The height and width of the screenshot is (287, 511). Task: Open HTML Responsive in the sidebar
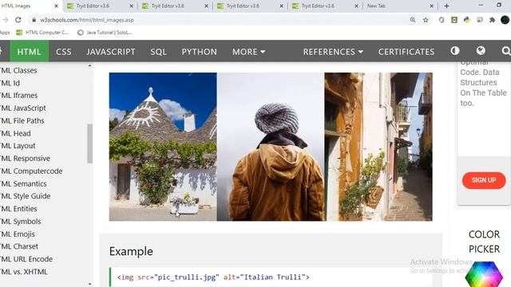tap(25, 159)
